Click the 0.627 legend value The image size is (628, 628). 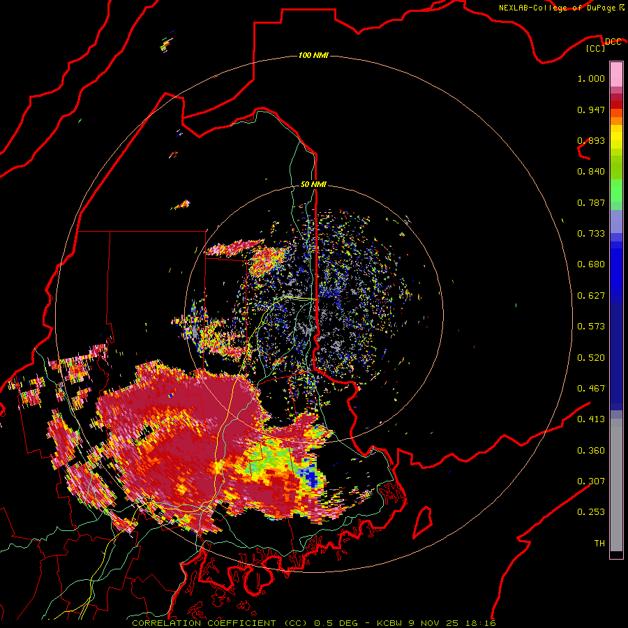click(x=591, y=296)
